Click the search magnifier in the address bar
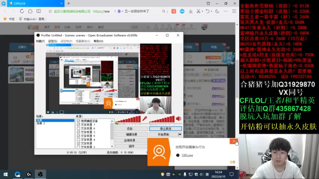The image size is (319, 179). click(x=163, y=12)
